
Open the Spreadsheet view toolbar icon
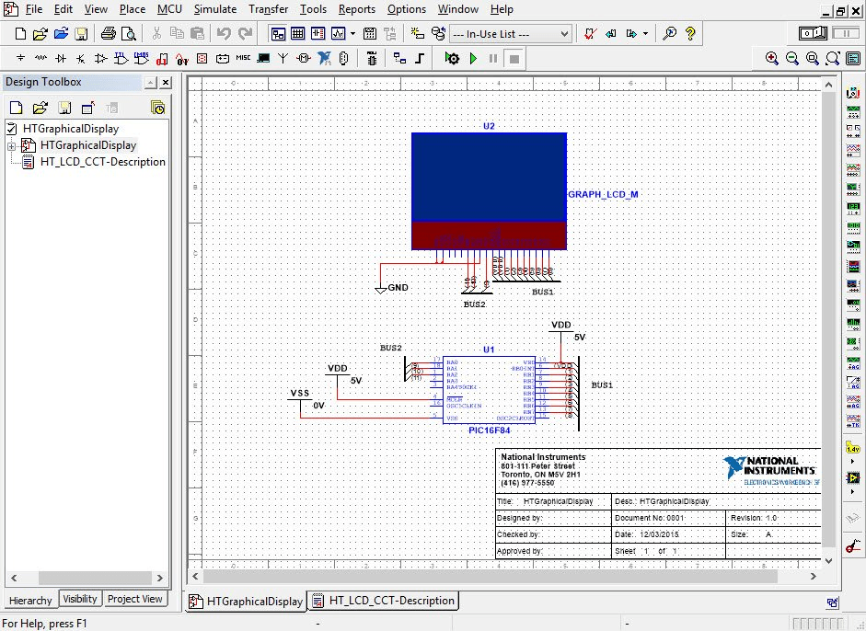pos(297,34)
